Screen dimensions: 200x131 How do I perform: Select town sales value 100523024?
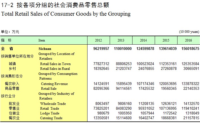click(x=145, y=64)
